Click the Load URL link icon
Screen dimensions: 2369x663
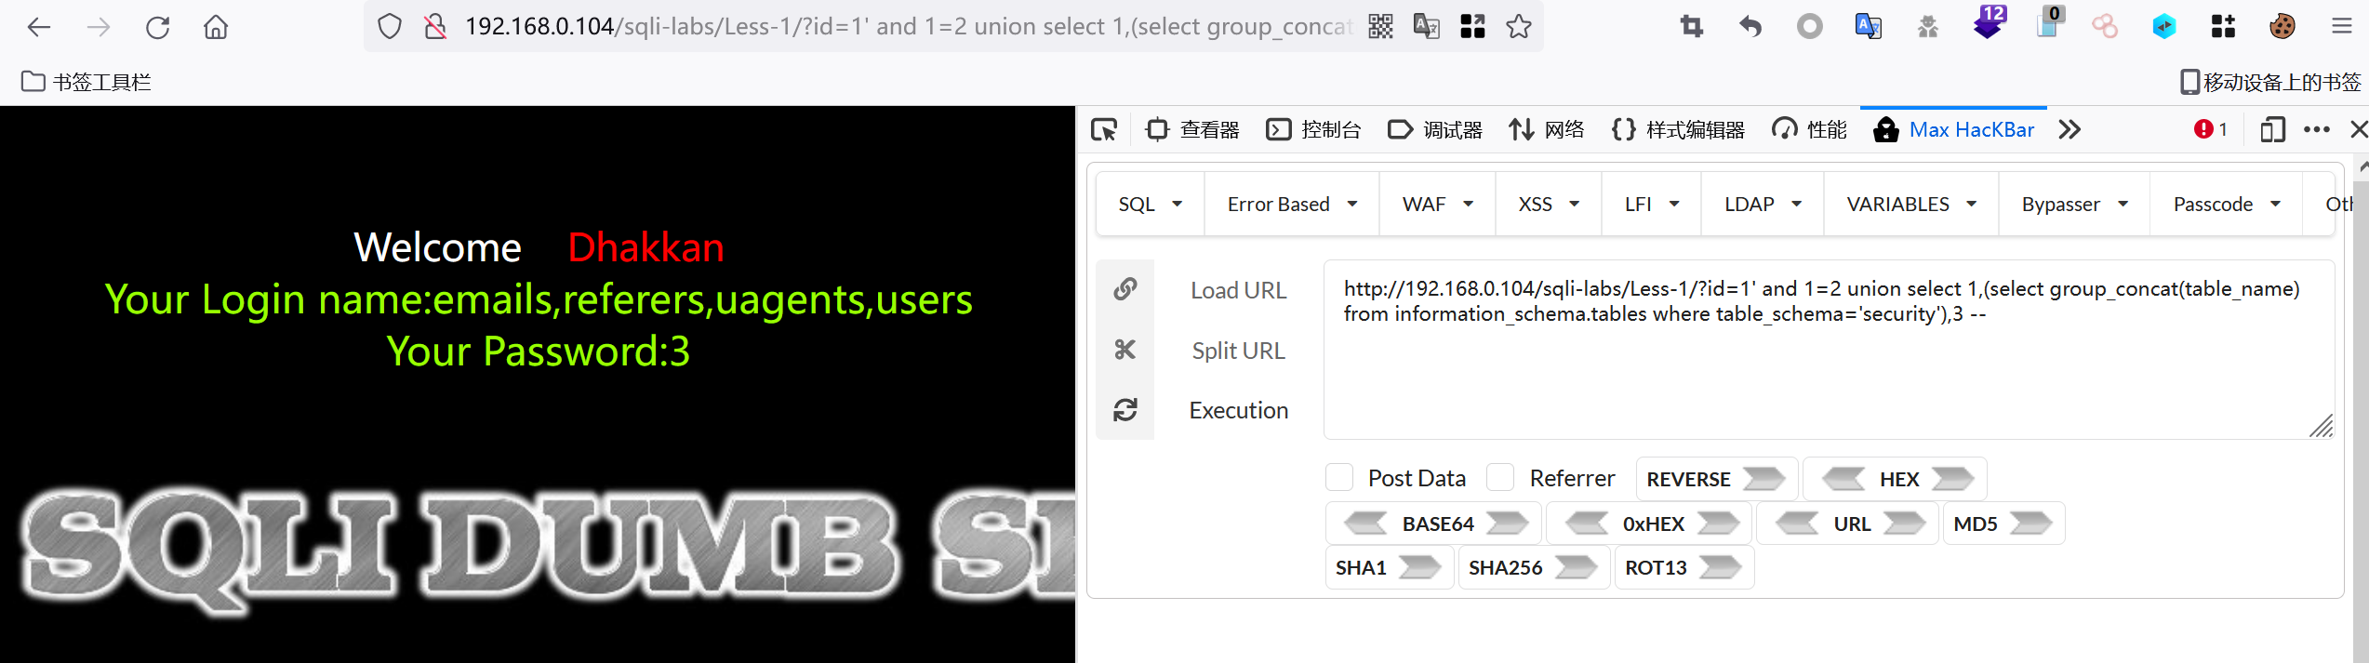(1125, 289)
